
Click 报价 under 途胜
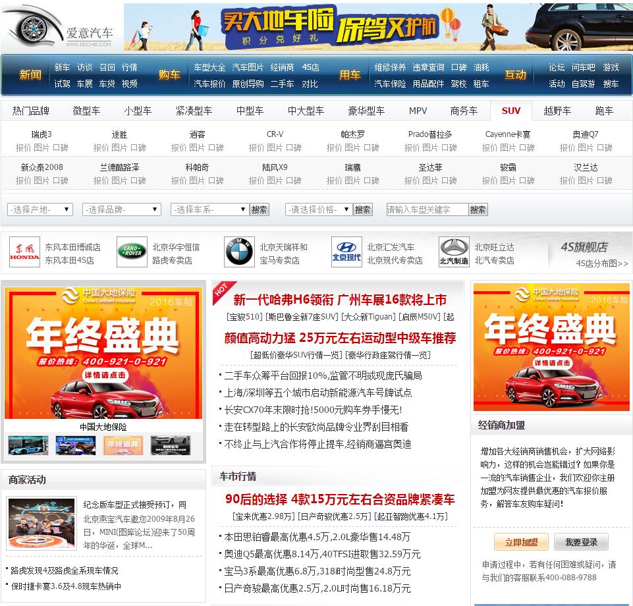[x=101, y=148]
